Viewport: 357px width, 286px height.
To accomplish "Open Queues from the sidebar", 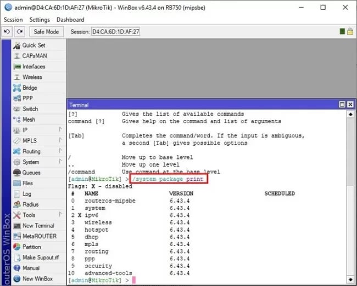I will (x=38, y=173).
